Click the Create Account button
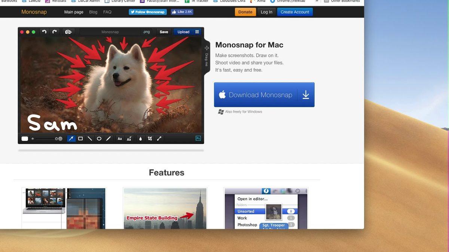 pos(295,12)
